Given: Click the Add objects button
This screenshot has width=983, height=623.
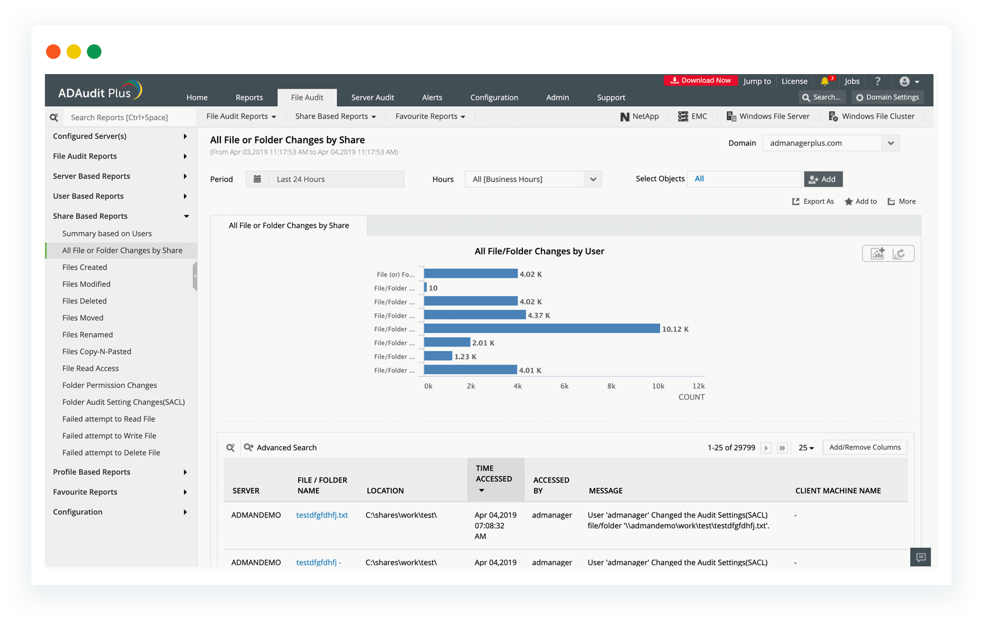Looking at the screenshot, I should [x=823, y=179].
